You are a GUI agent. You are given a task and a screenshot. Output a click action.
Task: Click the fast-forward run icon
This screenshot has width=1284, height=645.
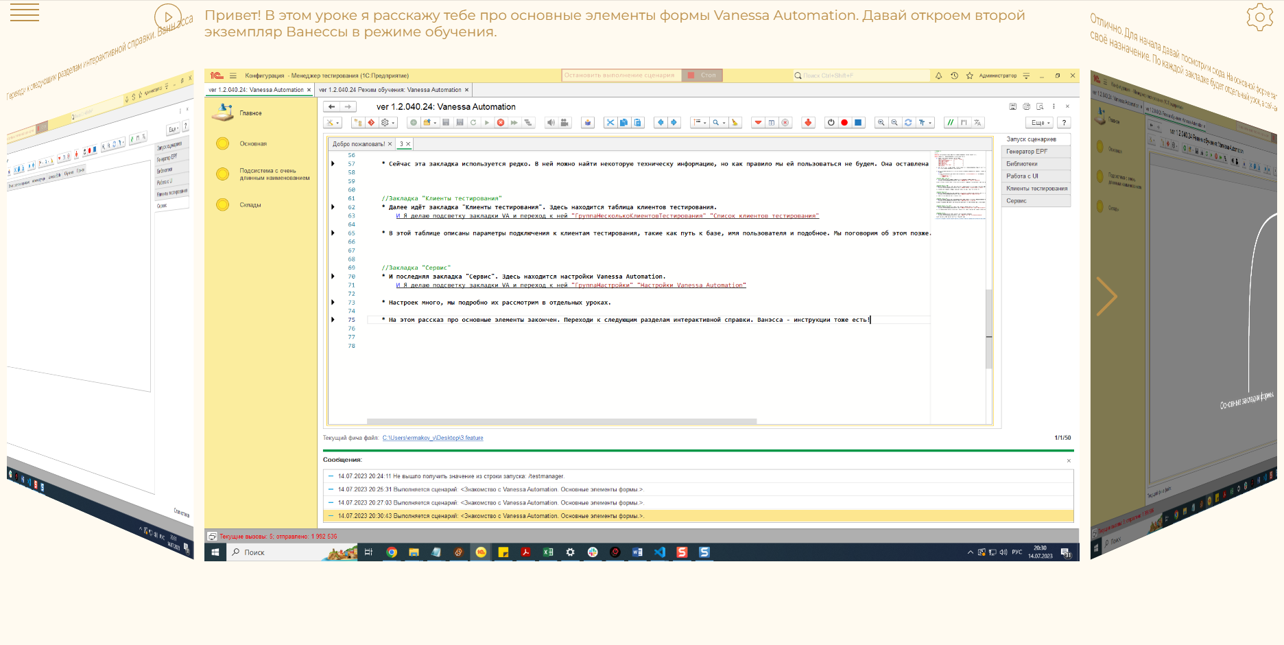(514, 123)
